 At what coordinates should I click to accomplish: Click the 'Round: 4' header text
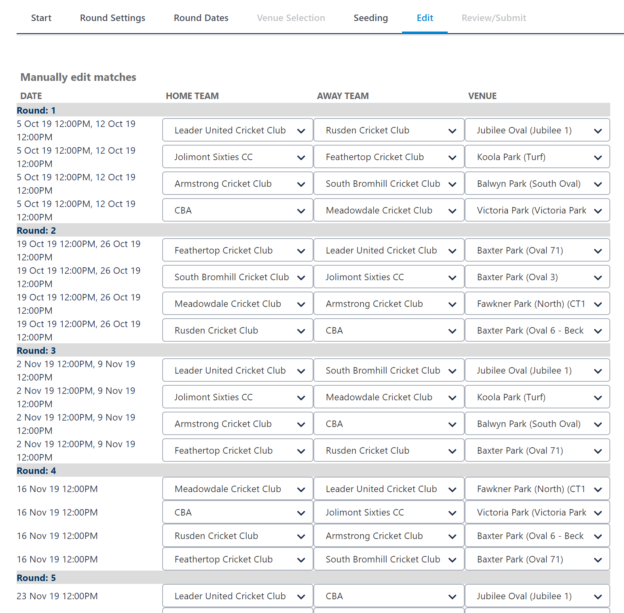point(36,470)
